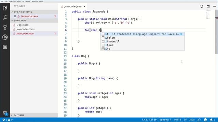Open the Search view in activity bar
This screenshot has height=122, width=218.
click(5, 18)
